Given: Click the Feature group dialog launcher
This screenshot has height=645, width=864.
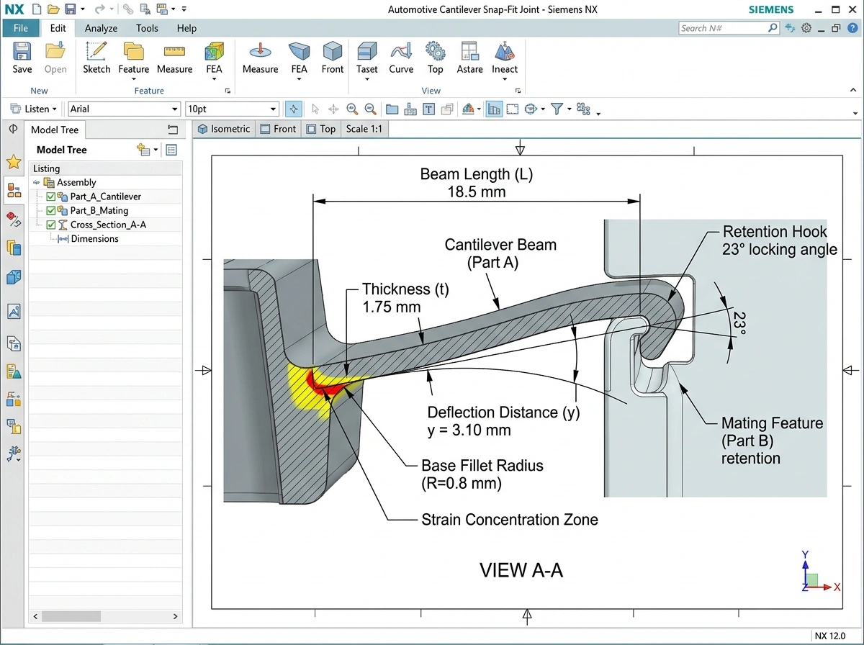Looking at the screenshot, I should tap(228, 91).
